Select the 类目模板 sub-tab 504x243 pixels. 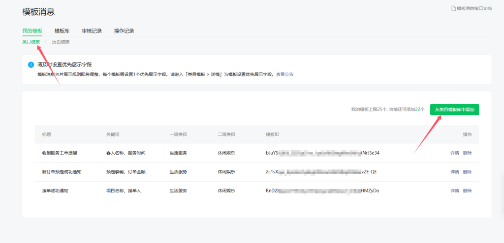[31, 42]
